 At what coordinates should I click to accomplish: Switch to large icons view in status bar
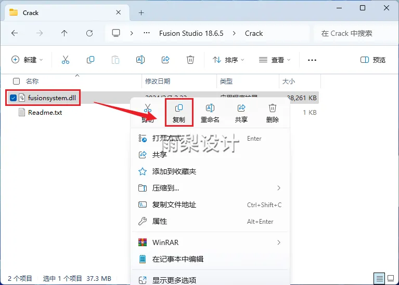pos(391,279)
